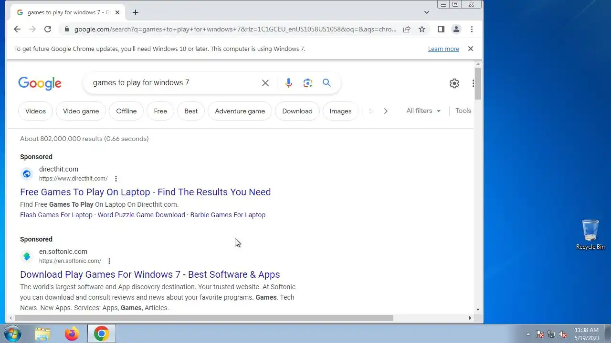Start search by voice microphone
Screen dimensions: 611x343
[289, 83]
